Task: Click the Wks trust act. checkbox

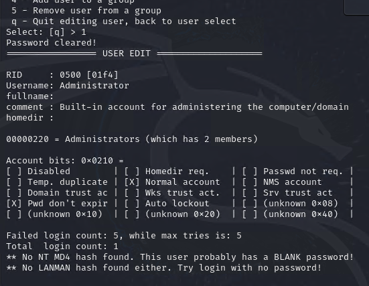Action: (x=132, y=193)
